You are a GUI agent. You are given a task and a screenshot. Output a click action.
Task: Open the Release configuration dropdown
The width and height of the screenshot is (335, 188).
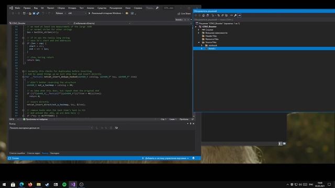61,13
